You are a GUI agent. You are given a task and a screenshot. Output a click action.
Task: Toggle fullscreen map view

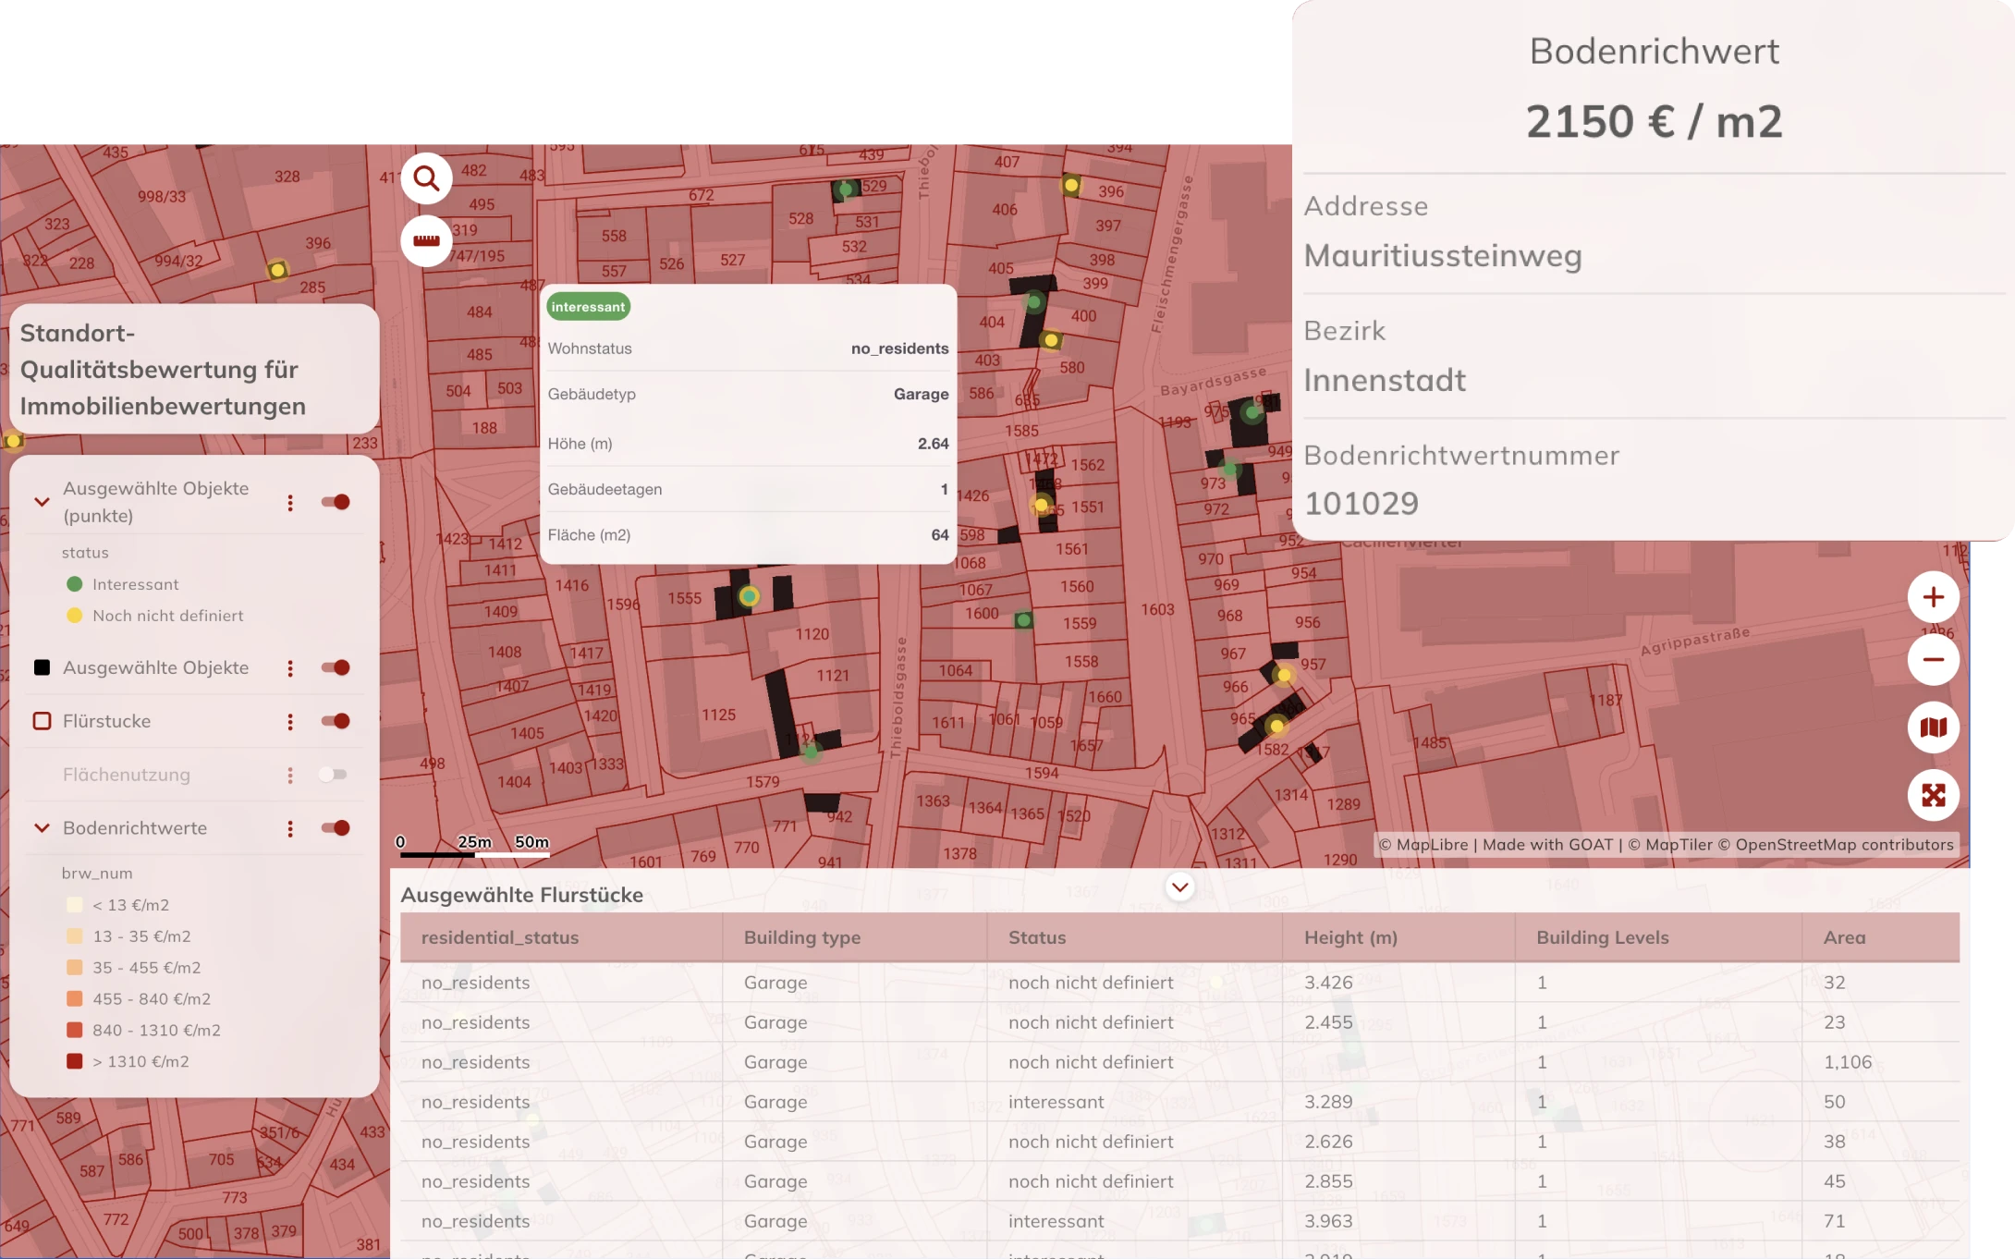click(1933, 795)
